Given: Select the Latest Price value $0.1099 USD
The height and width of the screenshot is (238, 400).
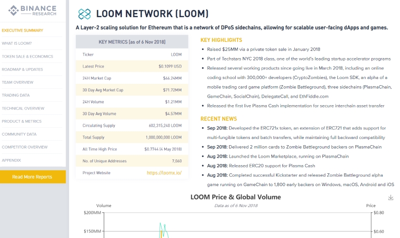Looking at the screenshot, I should (x=170, y=66).
